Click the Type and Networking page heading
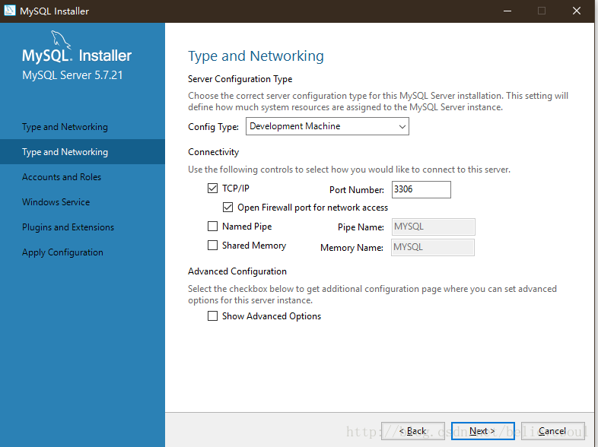Image resolution: width=598 pixels, height=447 pixels. click(256, 56)
